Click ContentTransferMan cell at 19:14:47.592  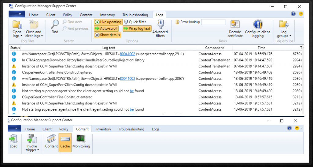(x=214, y=60)
